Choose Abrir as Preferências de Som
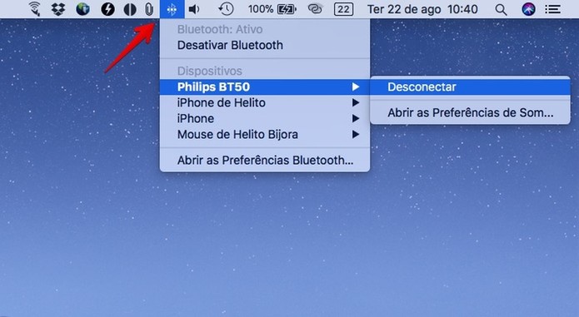 (470, 112)
